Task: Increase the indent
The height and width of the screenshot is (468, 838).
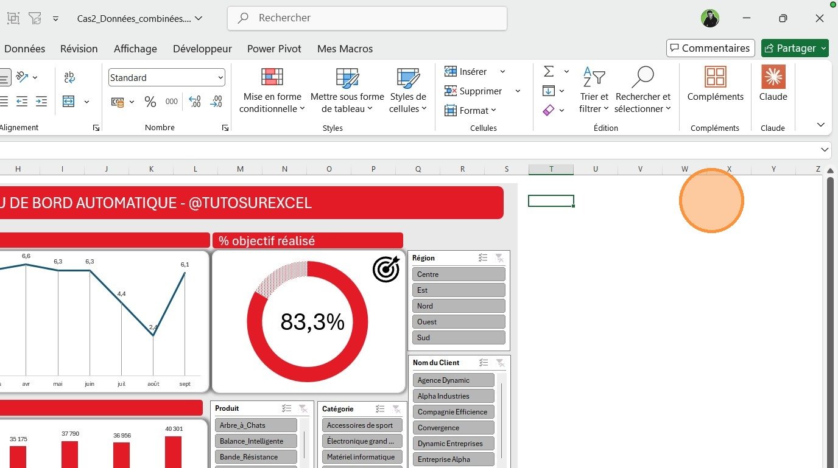Action: (x=41, y=102)
